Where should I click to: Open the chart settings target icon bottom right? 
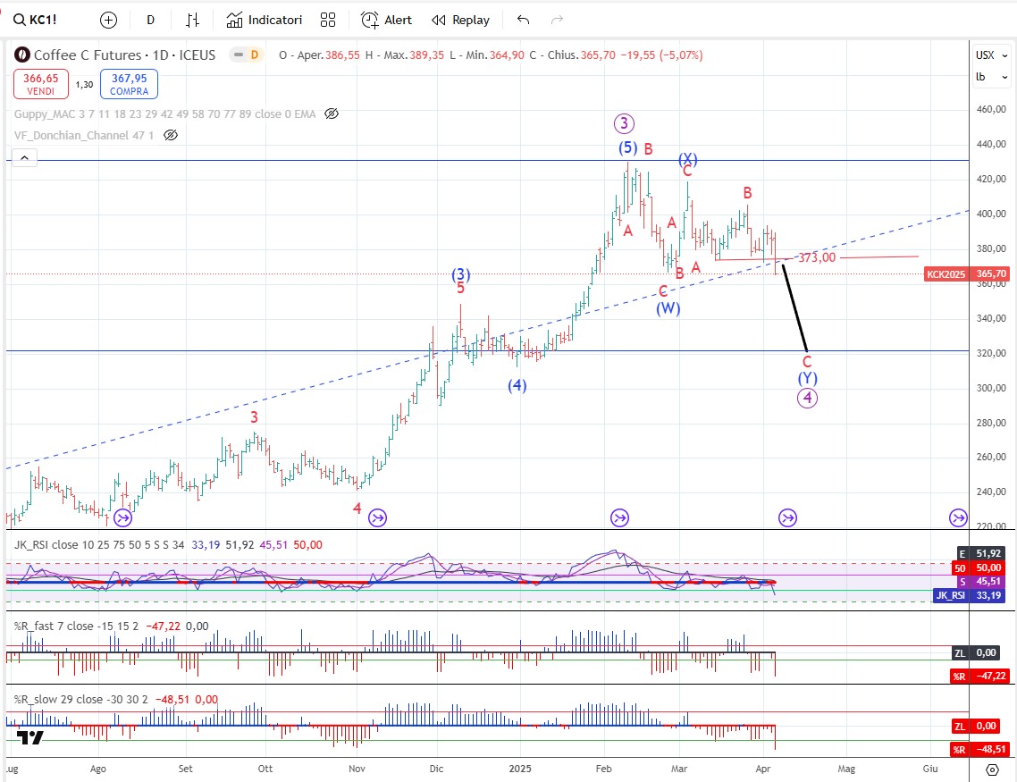coord(992,769)
